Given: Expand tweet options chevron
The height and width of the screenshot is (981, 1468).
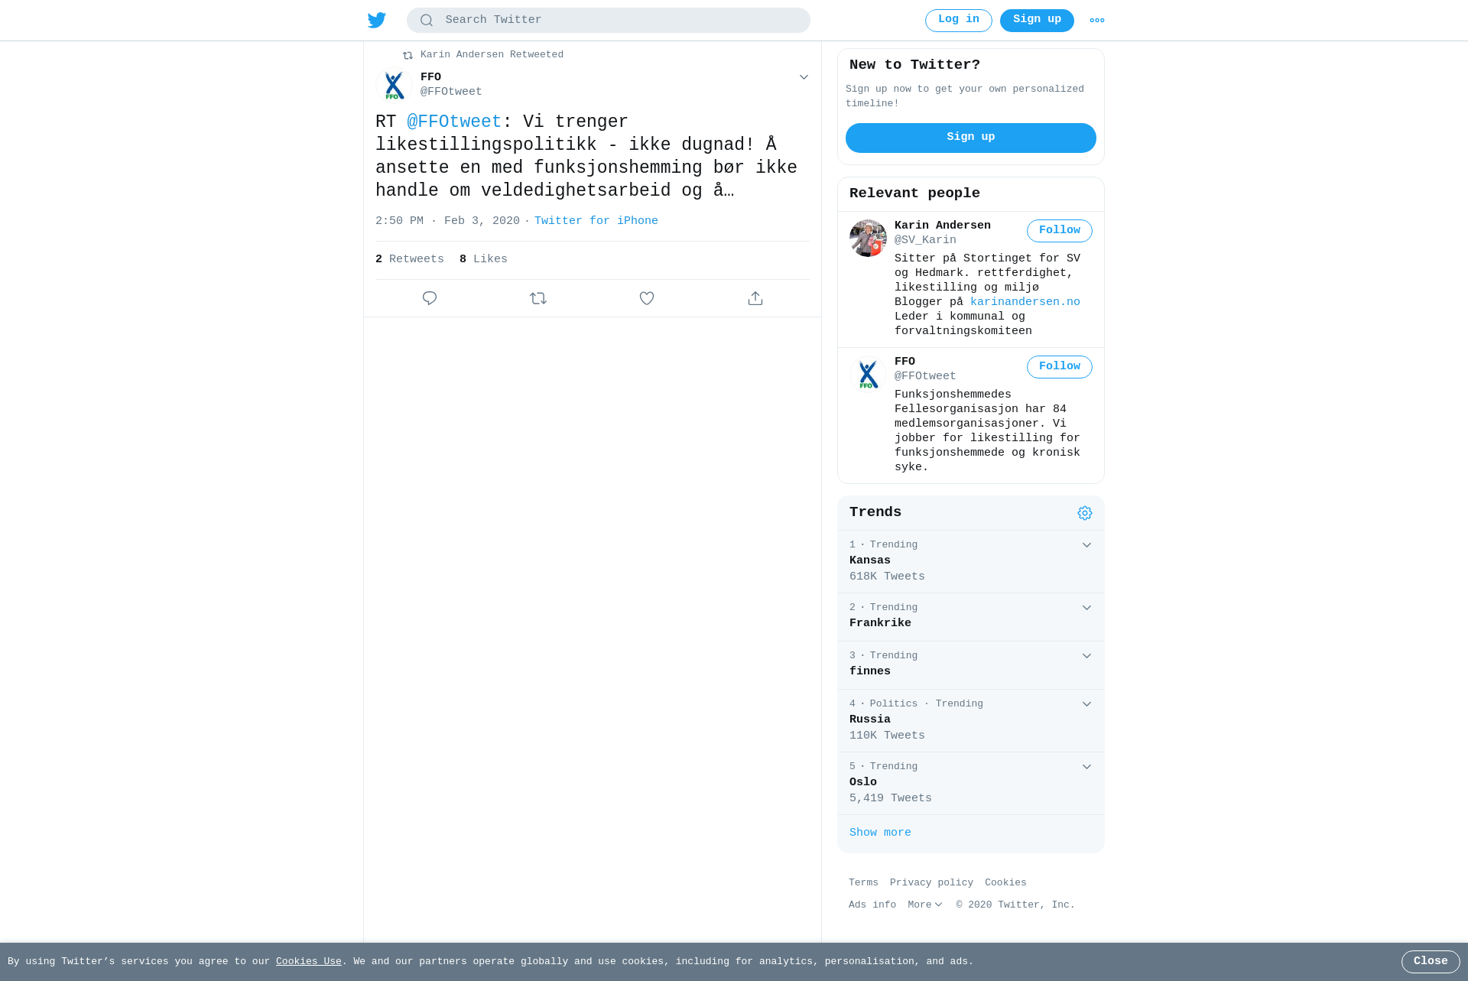Looking at the screenshot, I should point(804,77).
